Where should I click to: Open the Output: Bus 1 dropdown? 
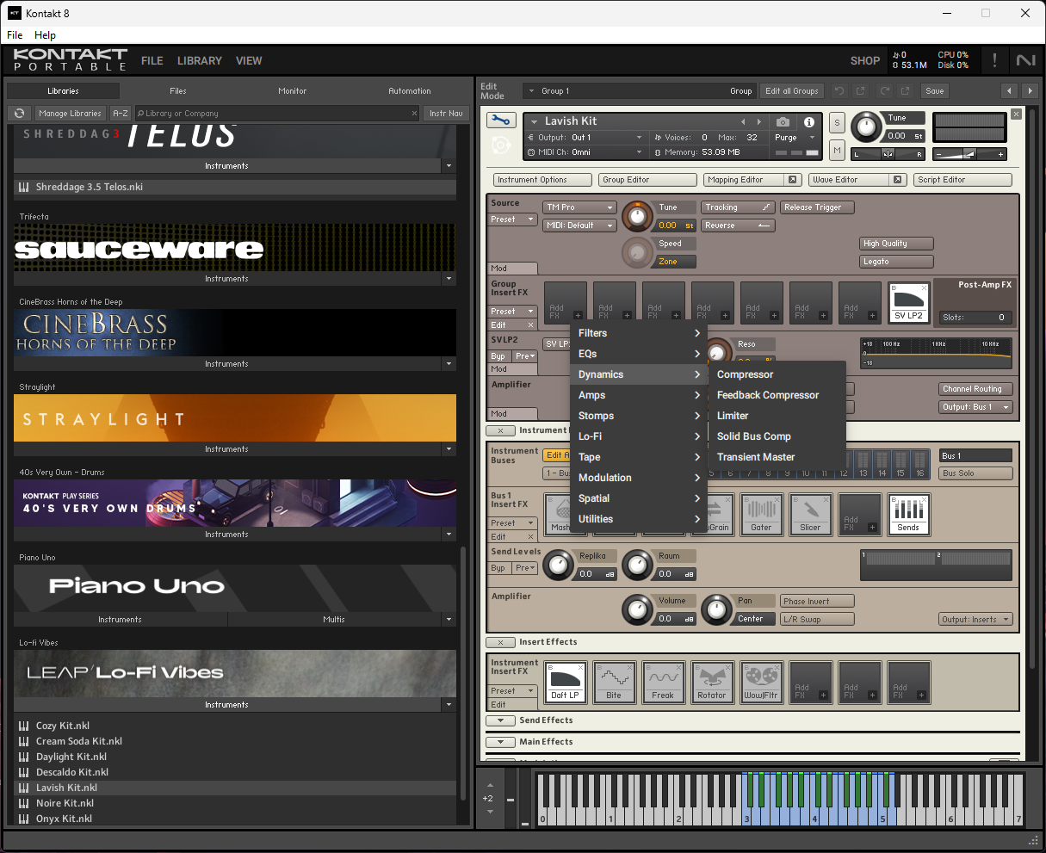click(975, 407)
